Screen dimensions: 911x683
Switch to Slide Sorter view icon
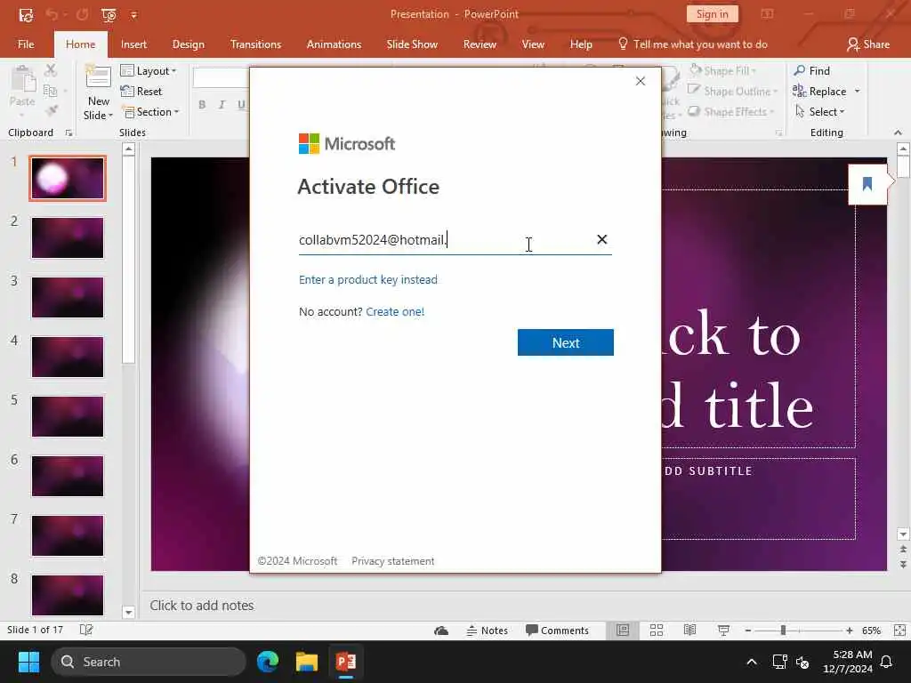pos(657,631)
